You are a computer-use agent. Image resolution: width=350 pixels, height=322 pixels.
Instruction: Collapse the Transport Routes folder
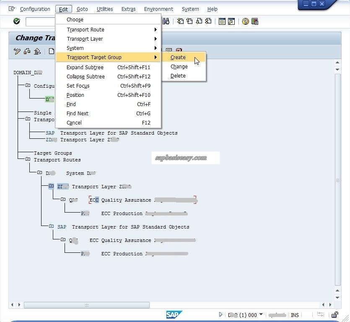[x=28, y=159]
